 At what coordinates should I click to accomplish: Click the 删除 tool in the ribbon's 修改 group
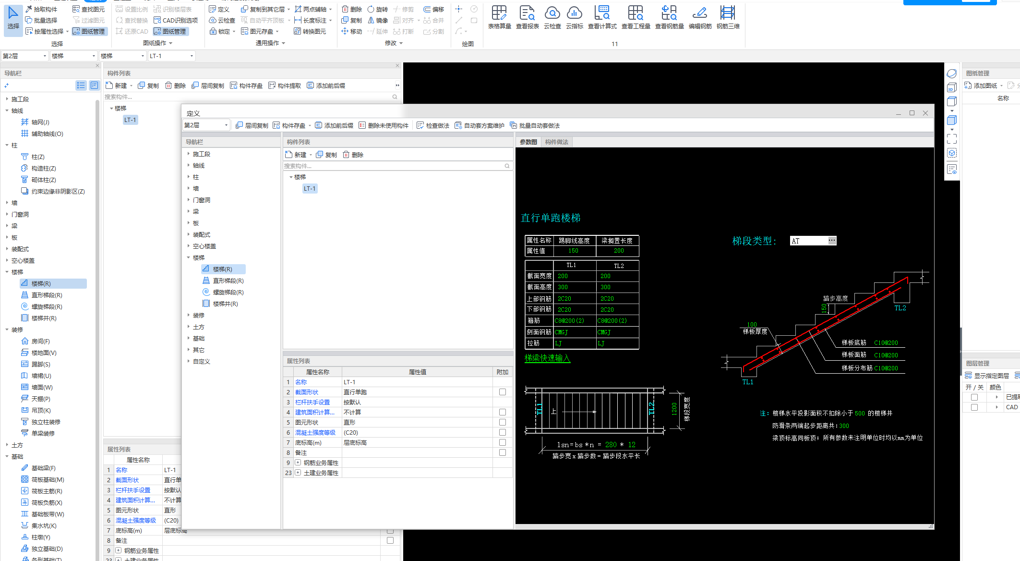pos(352,9)
